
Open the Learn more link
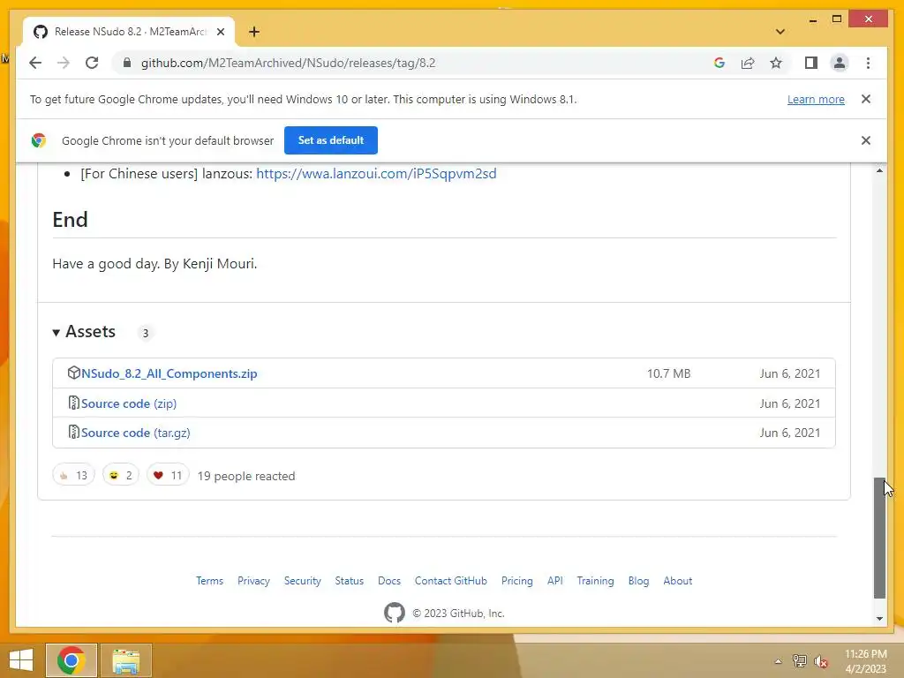click(x=816, y=99)
